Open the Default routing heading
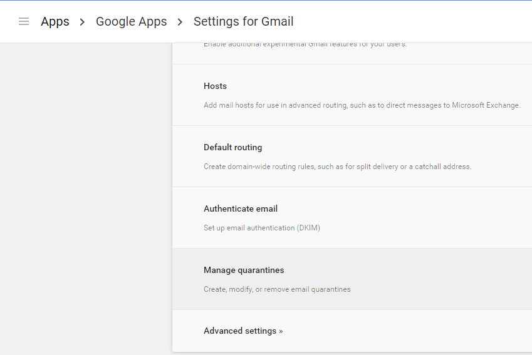The height and width of the screenshot is (355, 532). [x=232, y=147]
